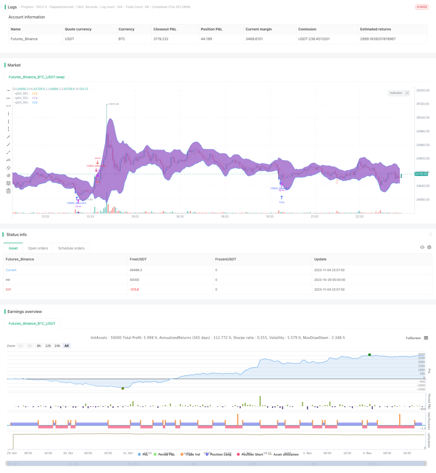Click the cloud download icon in Status info
This screenshot has height=473, width=436.
(422, 247)
